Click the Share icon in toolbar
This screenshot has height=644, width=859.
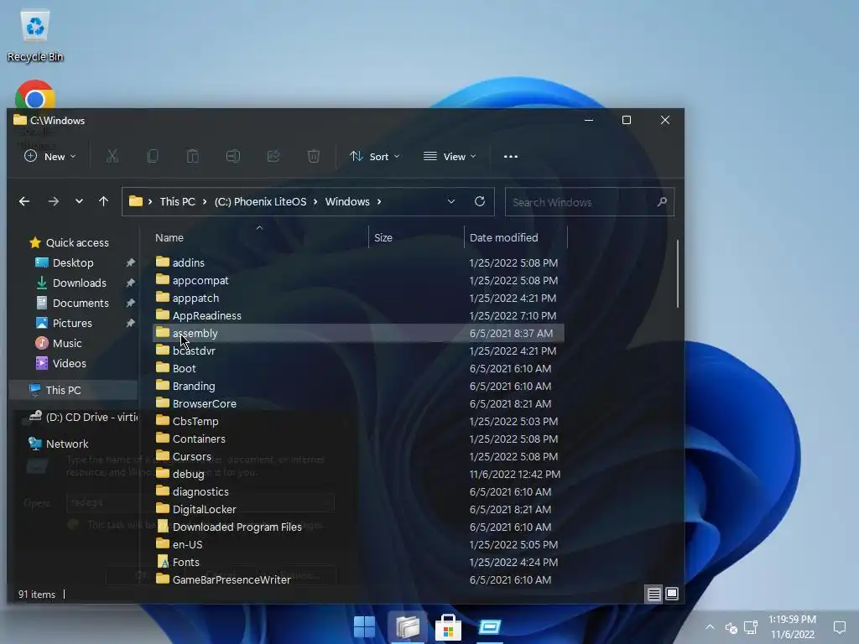[x=273, y=156]
